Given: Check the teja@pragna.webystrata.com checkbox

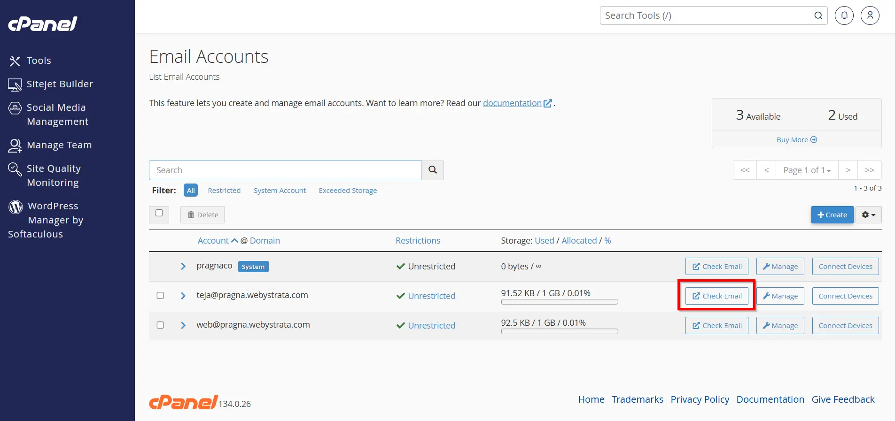Looking at the screenshot, I should (x=160, y=295).
